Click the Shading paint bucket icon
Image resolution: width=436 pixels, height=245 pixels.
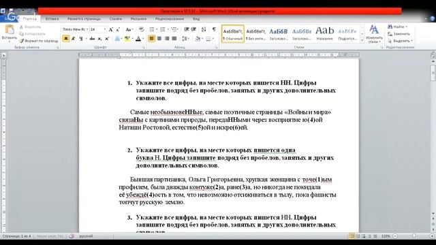[x=198, y=39]
